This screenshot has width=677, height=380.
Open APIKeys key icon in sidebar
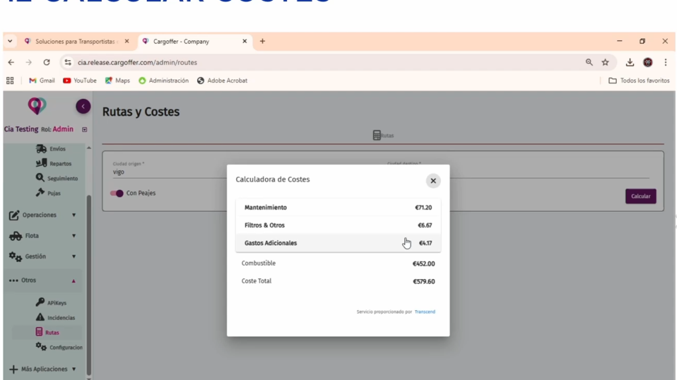click(40, 302)
